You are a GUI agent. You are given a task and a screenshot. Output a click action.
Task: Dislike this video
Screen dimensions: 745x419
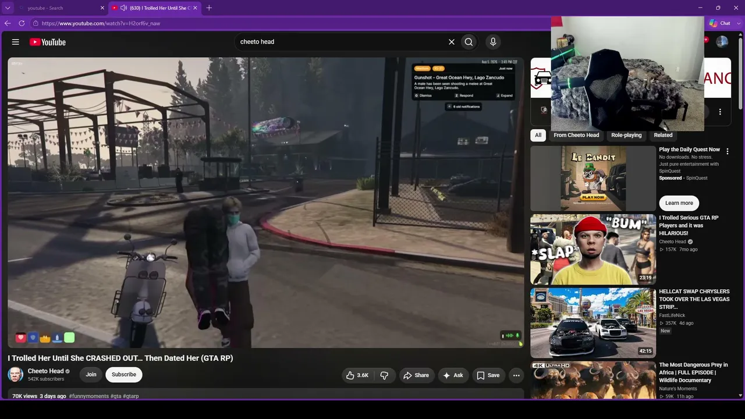(384, 375)
